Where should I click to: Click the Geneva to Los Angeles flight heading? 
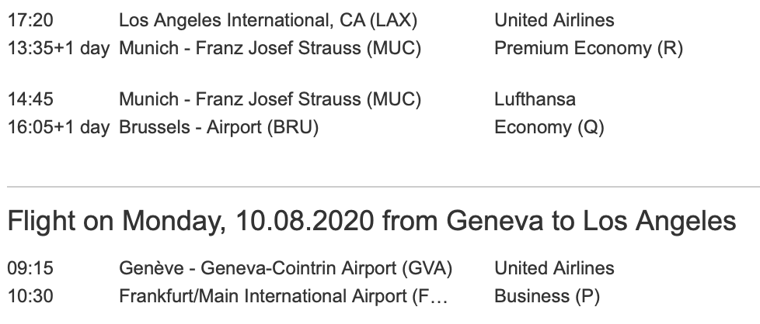pyautogui.click(x=371, y=222)
